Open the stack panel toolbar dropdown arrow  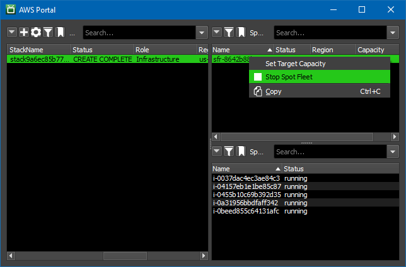pos(12,32)
